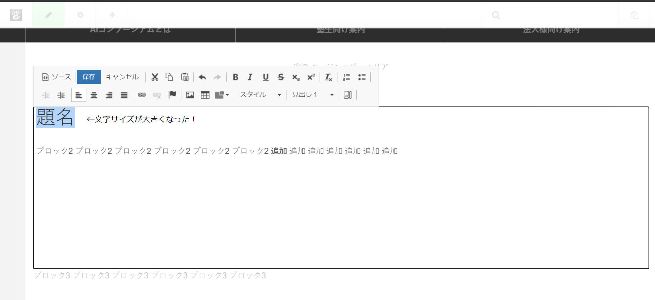This screenshot has width=655, height=300.
Task: Toggle strikethrough formatting
Action: pos(281,77)
